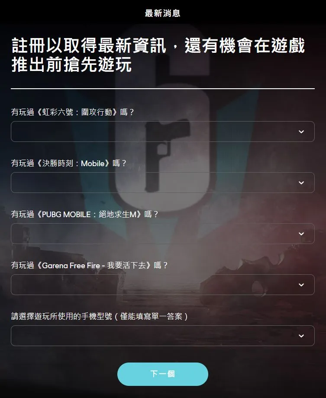326x398 pixels.
Task: Click the chevron arrow in the 決勝時刻 dropdown
Action: (301, 183)
